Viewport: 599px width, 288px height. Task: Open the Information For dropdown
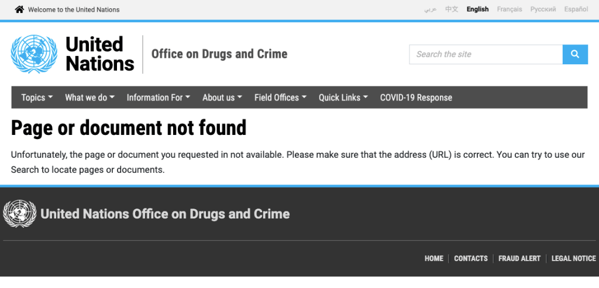(159, 98)
